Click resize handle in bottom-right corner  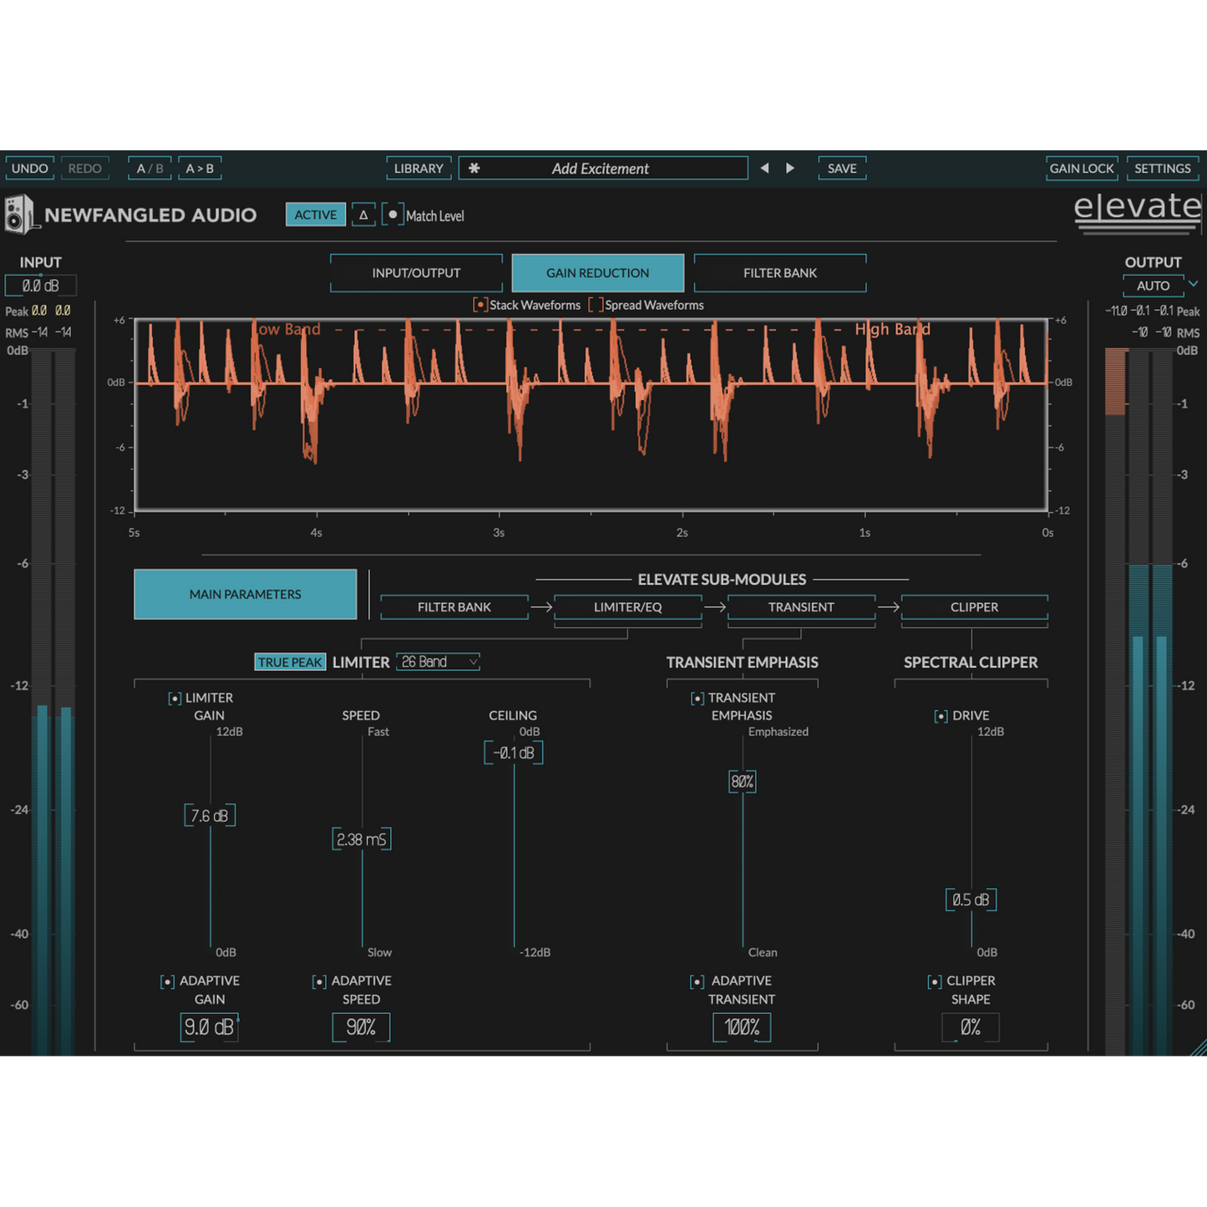1198,1049
